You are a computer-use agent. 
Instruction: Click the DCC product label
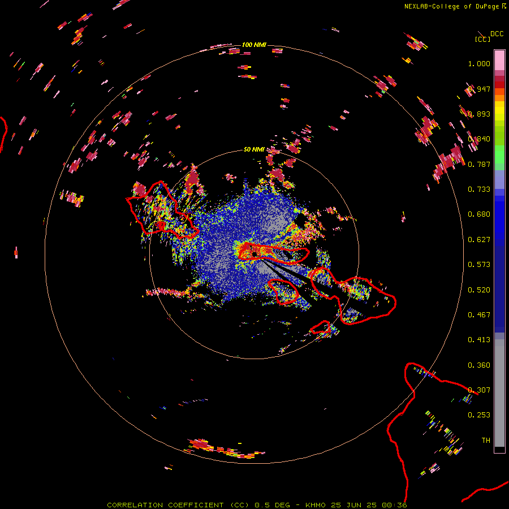coord(497,34)
